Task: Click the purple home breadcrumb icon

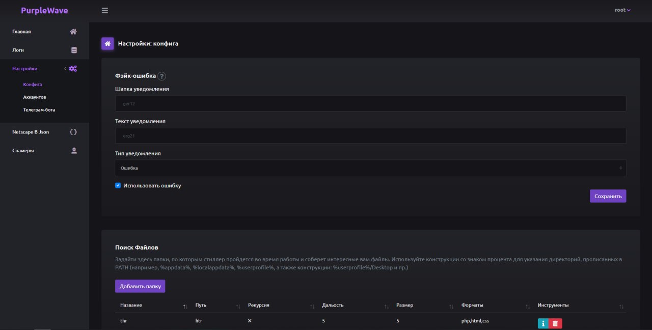Action: pyautogui.click(x=107, y=44)
